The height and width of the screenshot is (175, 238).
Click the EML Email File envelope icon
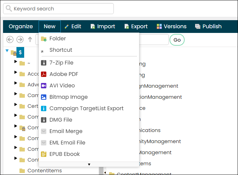(x=44, y=143)
